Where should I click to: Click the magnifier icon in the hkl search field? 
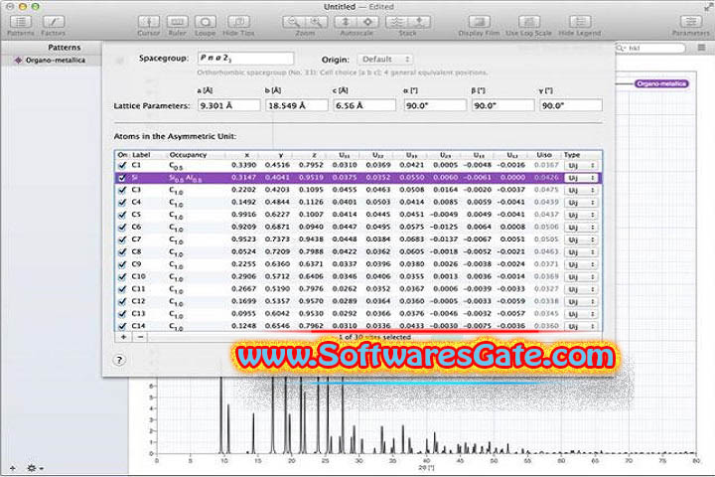[621, 48]
